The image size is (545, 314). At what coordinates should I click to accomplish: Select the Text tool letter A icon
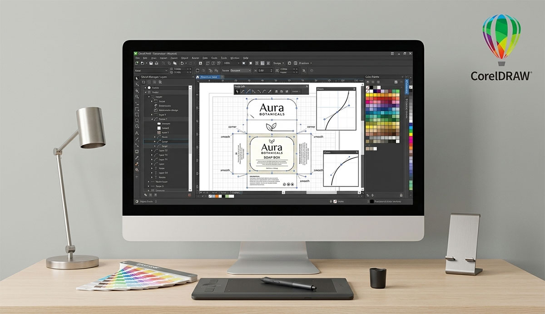(x=137, y=133)
